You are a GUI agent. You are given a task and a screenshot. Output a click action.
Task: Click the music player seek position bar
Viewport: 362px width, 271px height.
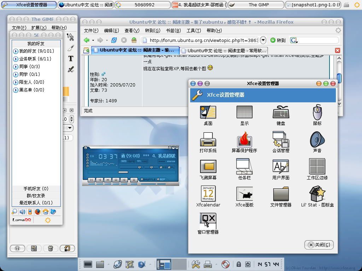click(132, 172)
